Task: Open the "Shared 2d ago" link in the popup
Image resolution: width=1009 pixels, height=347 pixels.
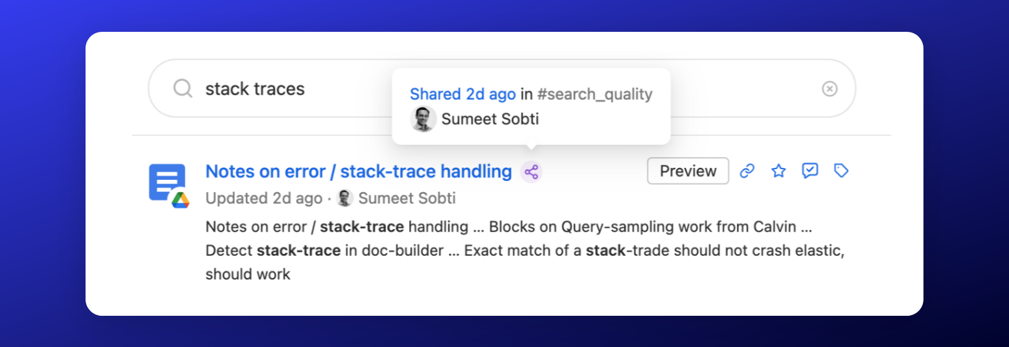Action: [x=462, y=94]
